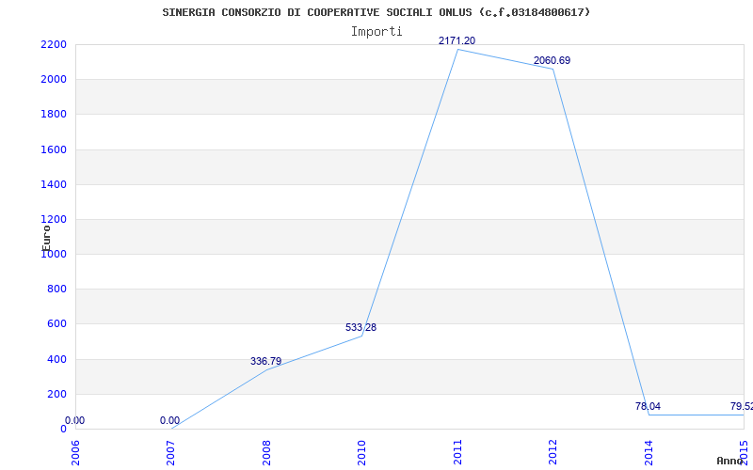Click the 1800 y-axis tick label
Viewport: 753px width, 470px height.
click(x=54, y=115)
